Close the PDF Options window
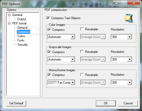 (134, 3)
